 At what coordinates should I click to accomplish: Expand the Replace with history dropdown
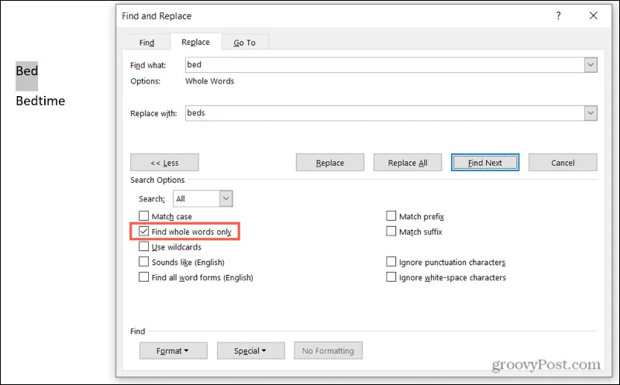pyautogui.click(x=591, y=113)
